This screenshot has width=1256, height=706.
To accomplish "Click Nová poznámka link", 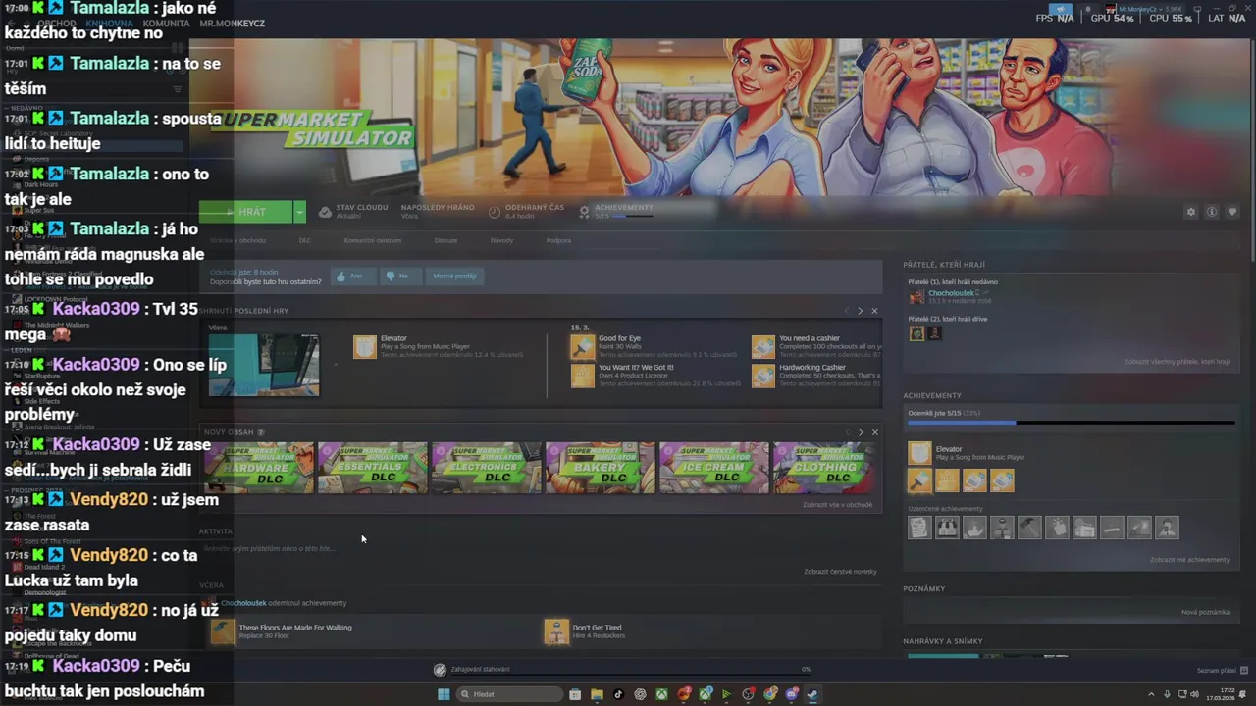I will tap(1205, 612).
